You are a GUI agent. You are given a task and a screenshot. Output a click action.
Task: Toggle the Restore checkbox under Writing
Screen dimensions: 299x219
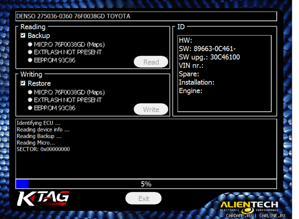23,83
